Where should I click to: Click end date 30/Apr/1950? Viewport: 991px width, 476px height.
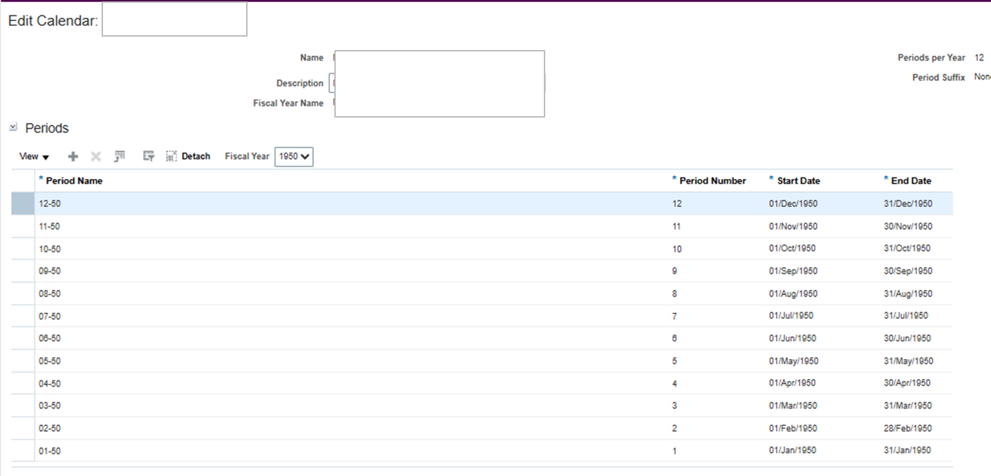(907, 383)
